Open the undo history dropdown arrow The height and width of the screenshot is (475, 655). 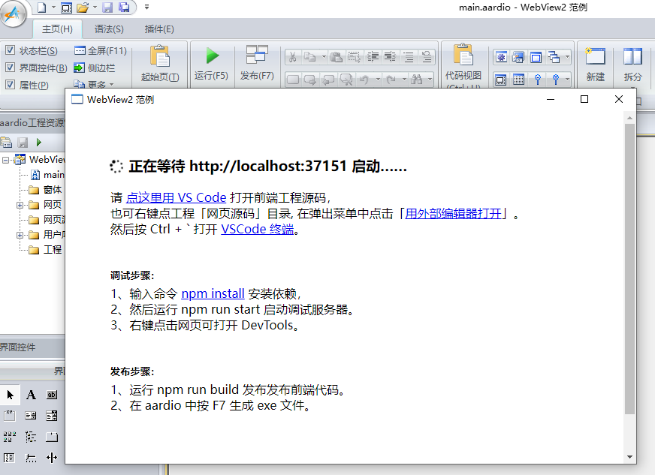pyautogui.click(x=378, y=80)
